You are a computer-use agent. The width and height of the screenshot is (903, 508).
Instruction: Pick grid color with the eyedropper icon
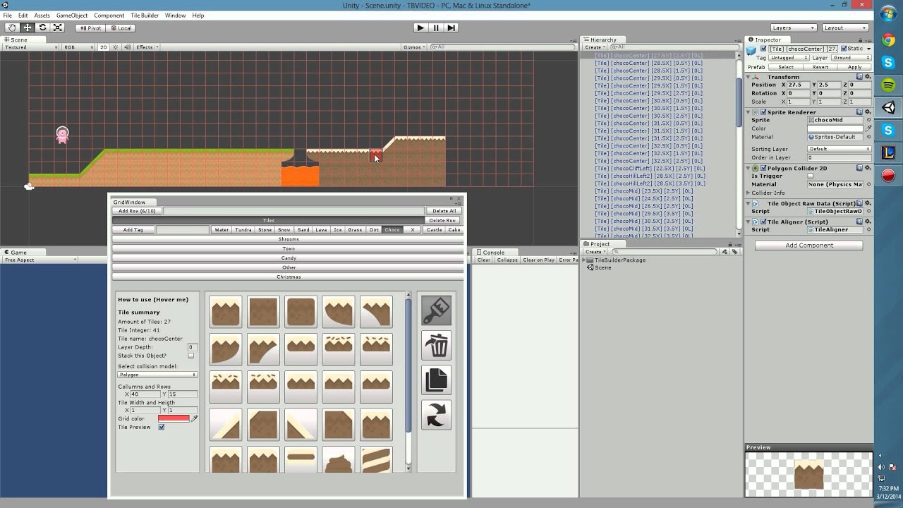tap(195, 418)
